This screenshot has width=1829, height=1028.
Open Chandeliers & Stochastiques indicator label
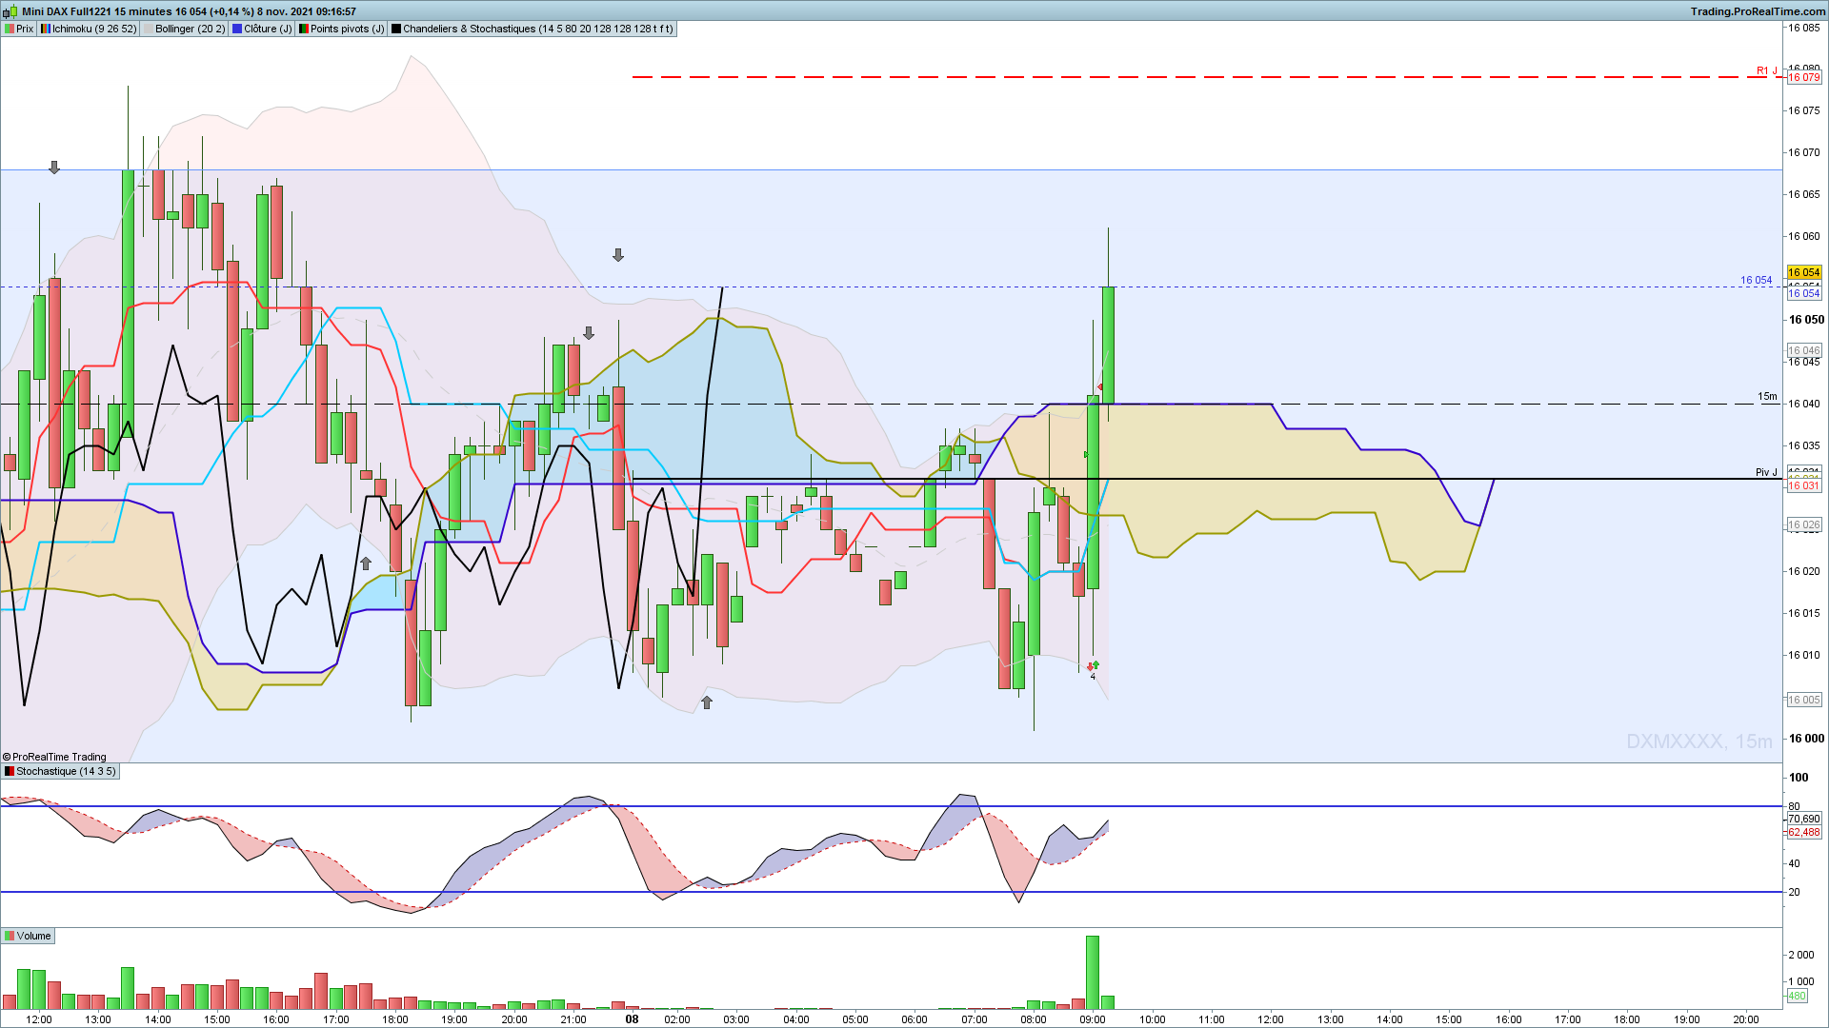(532, 29)
